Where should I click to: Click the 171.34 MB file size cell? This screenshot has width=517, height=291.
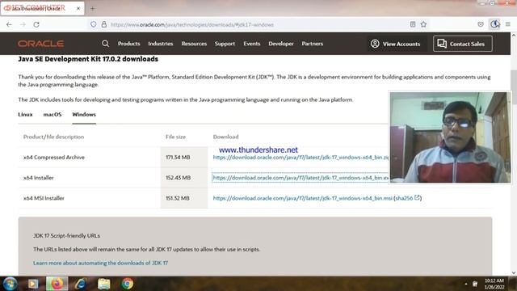(178, 158)
